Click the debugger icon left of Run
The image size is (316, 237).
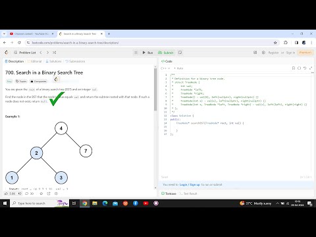pyautogui.click(x=136, y=53)
